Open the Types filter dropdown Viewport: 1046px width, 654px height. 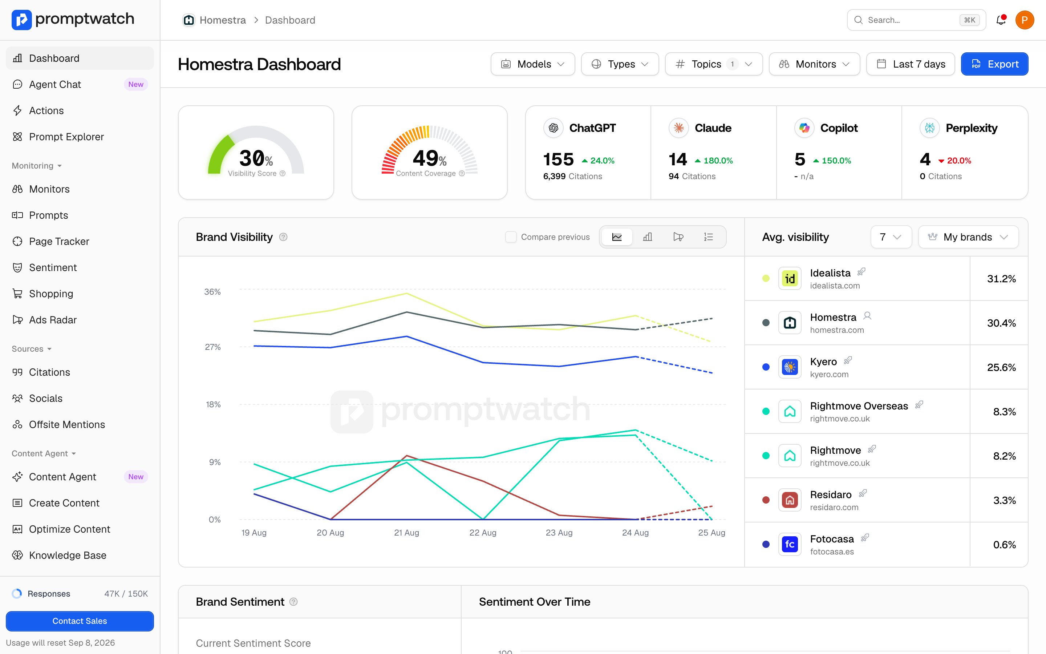click(x=620, y=64)
